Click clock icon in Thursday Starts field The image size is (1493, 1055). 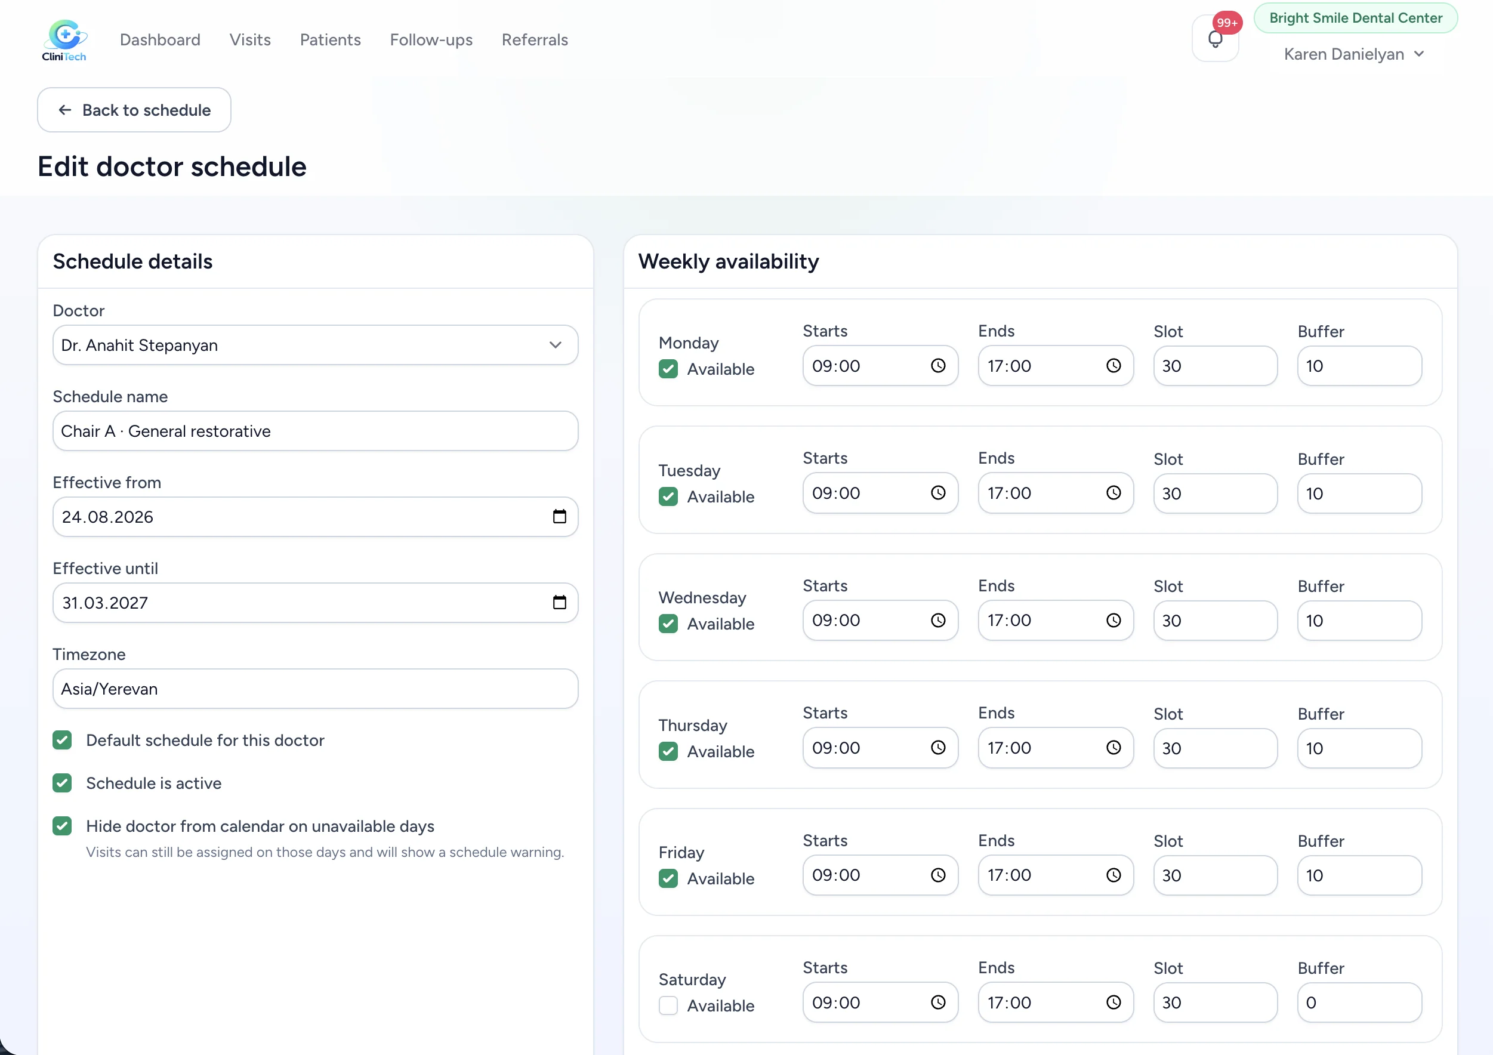[x=937, y=748]
